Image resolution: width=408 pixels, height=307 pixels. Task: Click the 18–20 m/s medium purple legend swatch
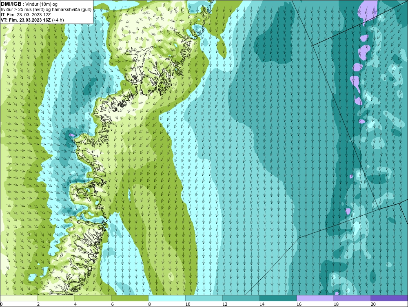coord(353,298)
